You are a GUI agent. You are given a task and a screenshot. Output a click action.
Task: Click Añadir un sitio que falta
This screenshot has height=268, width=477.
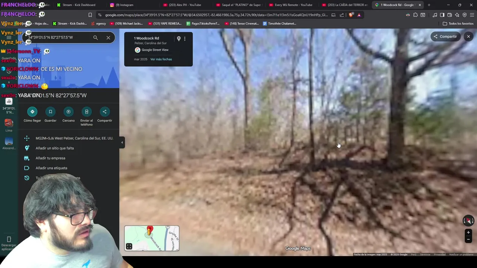[55, 148]
